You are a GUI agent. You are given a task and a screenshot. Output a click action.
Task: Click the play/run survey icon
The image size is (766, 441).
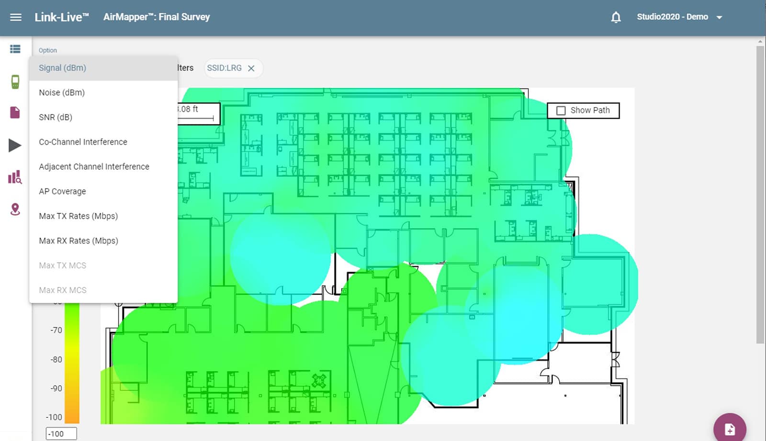[14, 145]
